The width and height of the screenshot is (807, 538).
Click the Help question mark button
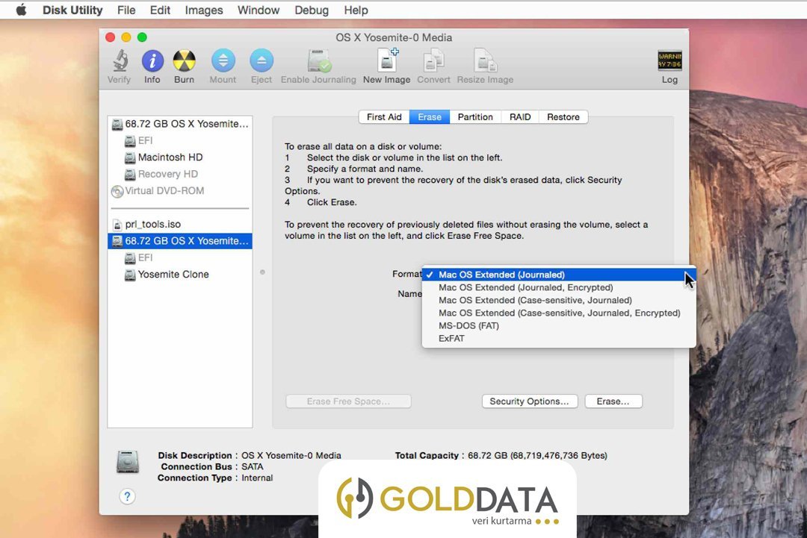(x=127, y=496)
